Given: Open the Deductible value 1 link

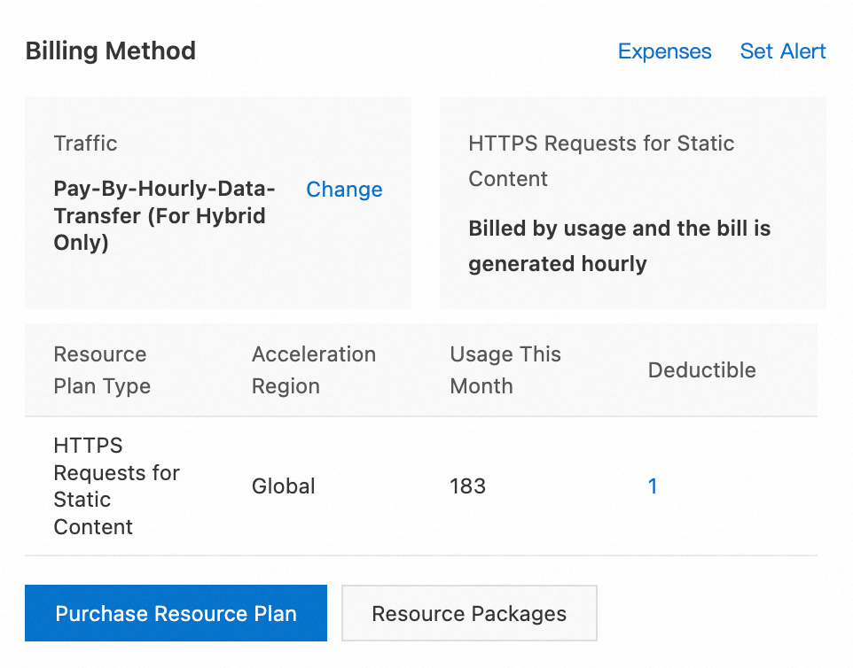Looking at the screenshot, I should (653, 485).
